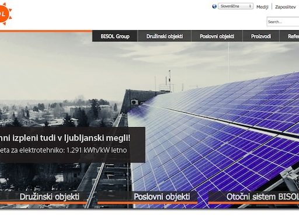
Task: Click the rooftop antenna in hero image
Action: point(170,81)
